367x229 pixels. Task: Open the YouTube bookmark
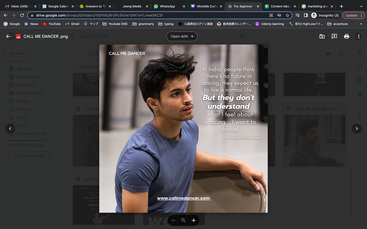52,24
